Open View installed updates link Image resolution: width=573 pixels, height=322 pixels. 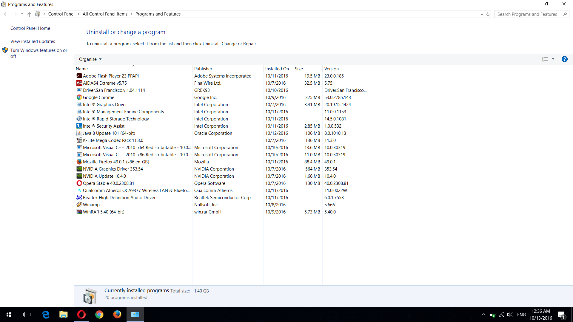tap(33, 41)
